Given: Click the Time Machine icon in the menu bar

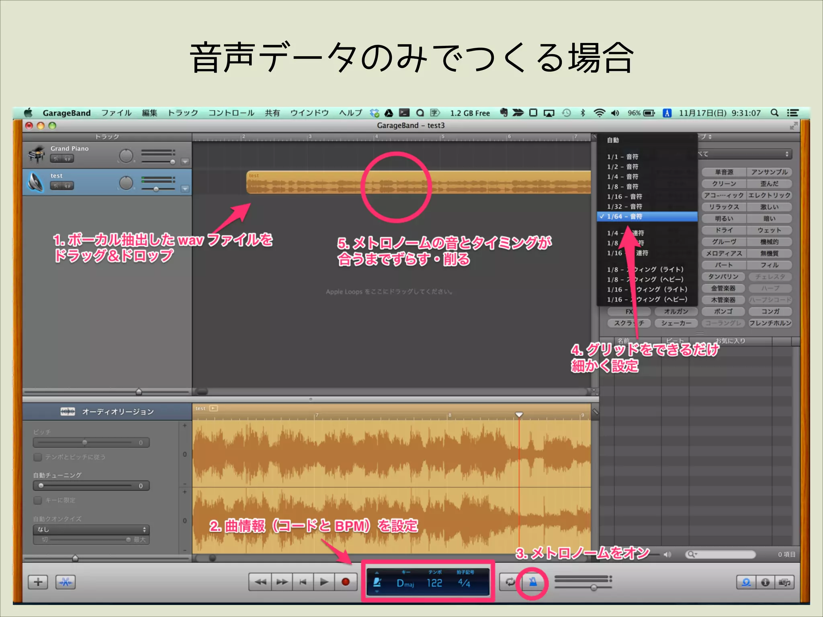Looking at the screenshot, I should 566,113.
